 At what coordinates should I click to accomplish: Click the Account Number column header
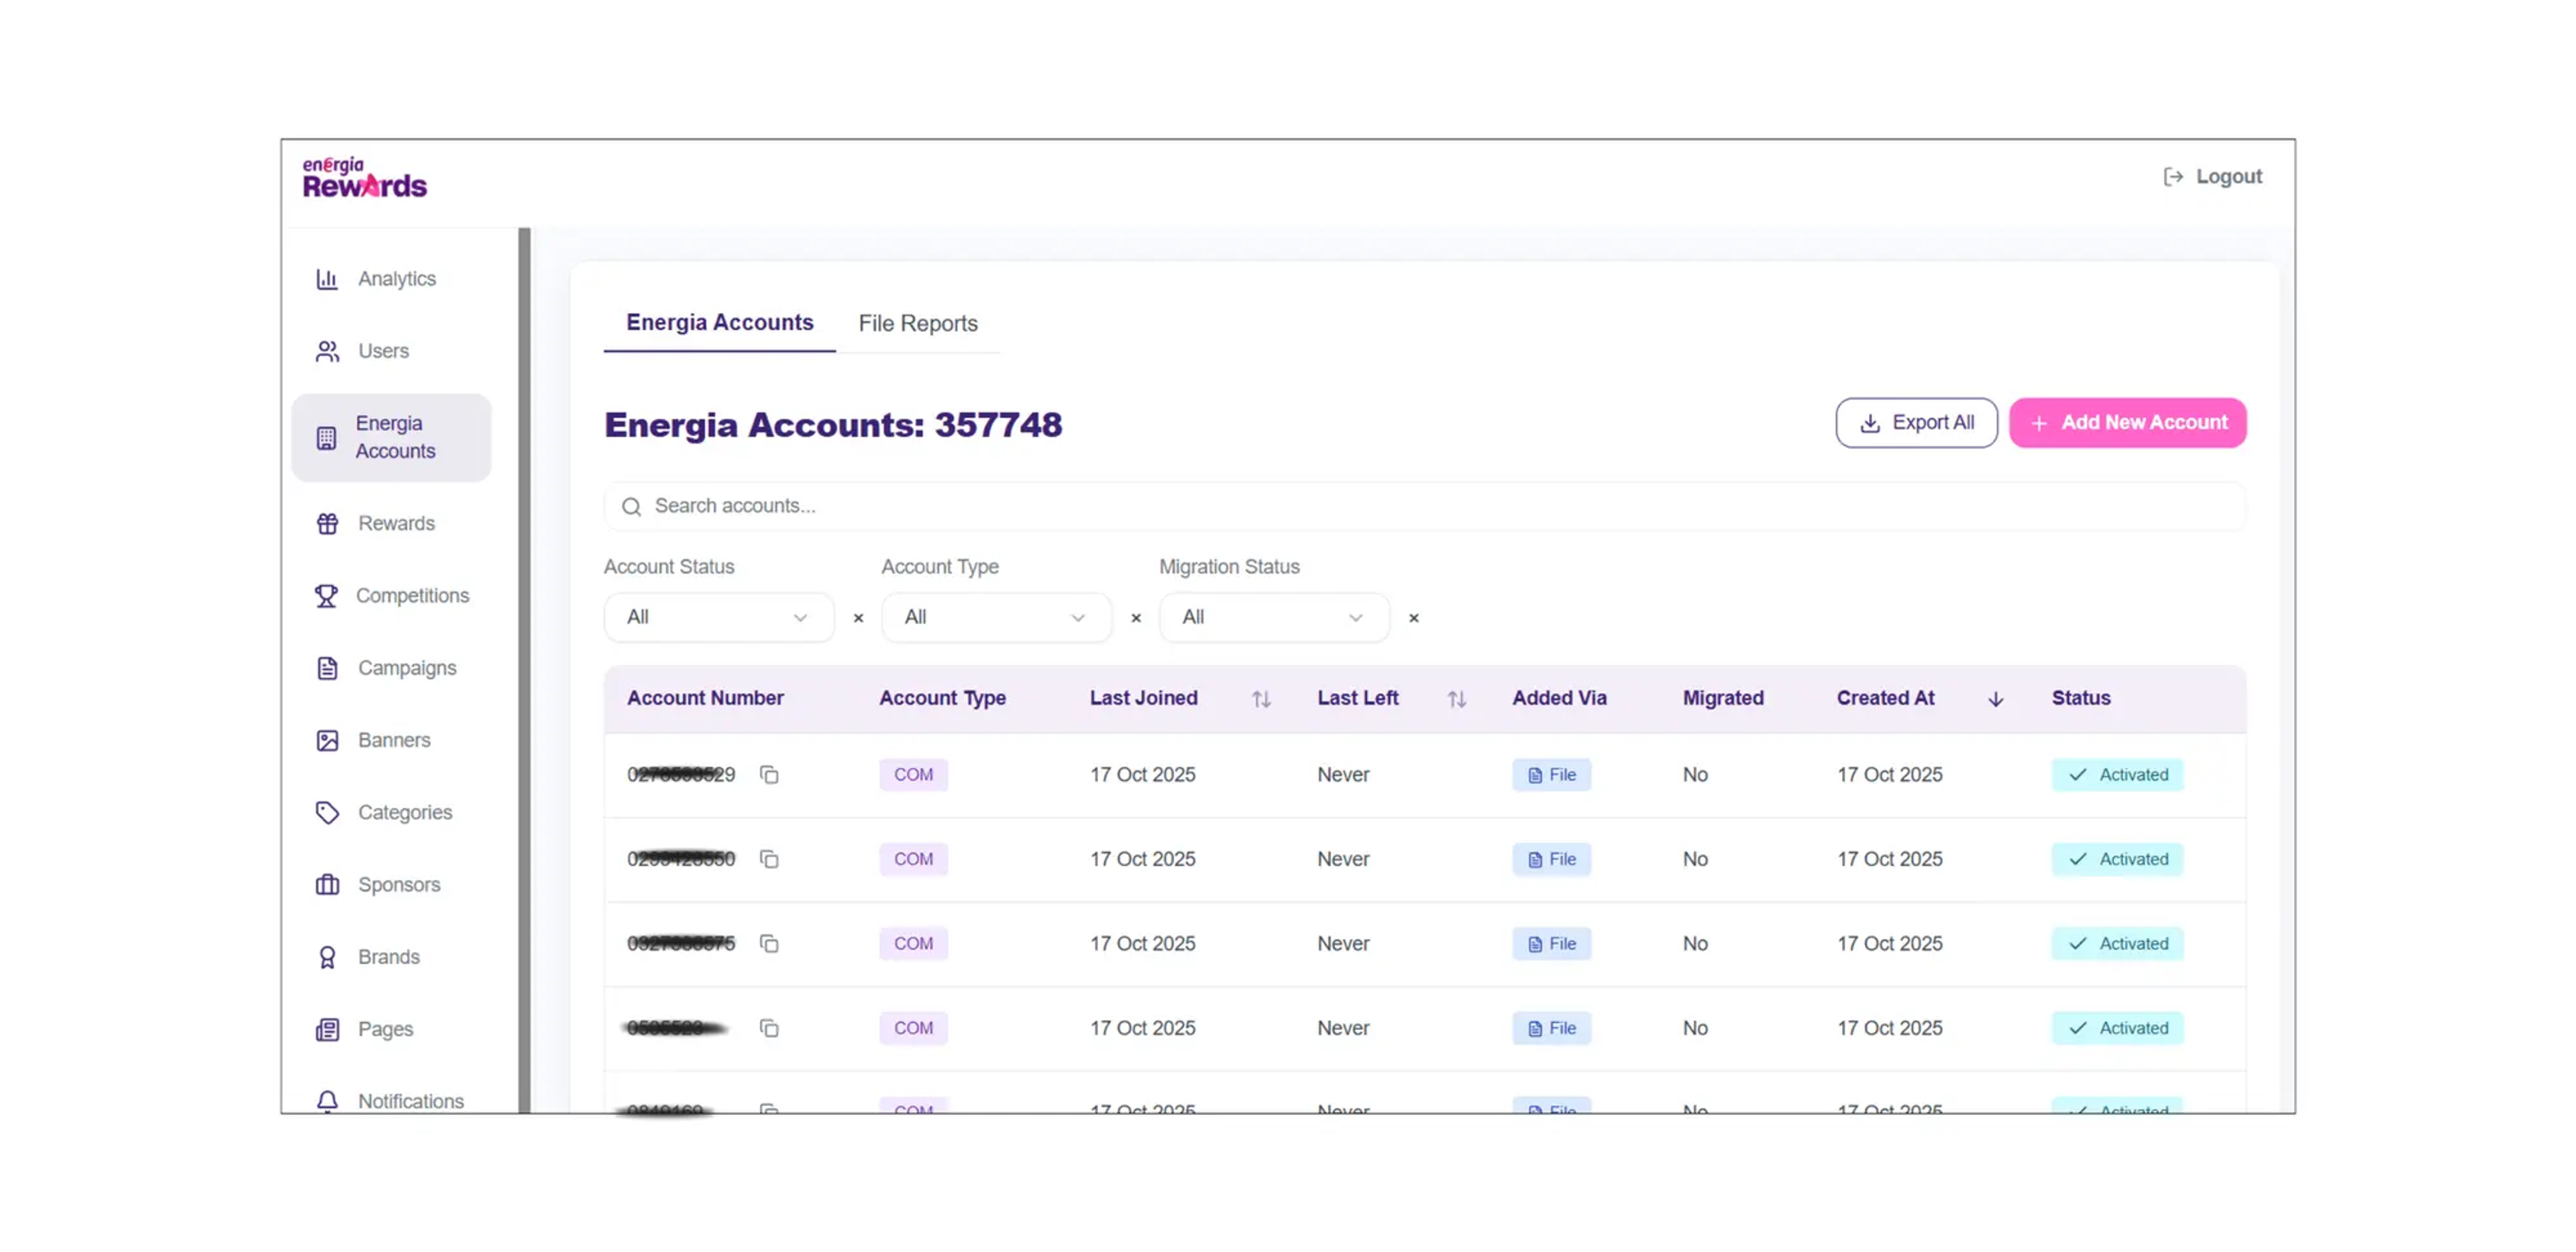coord(705,698)
